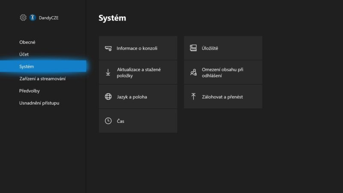Click the download arrow icon for Aktualizace
The image size is (343, 193).
pyautogui.click(x=108, y=72)
